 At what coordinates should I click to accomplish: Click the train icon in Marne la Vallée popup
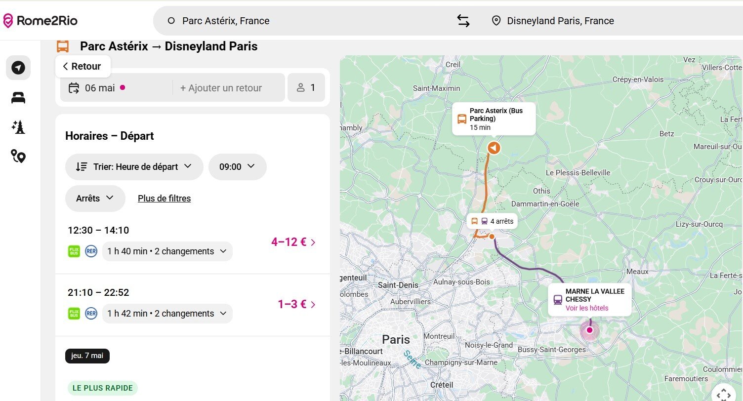click(558, 300)
